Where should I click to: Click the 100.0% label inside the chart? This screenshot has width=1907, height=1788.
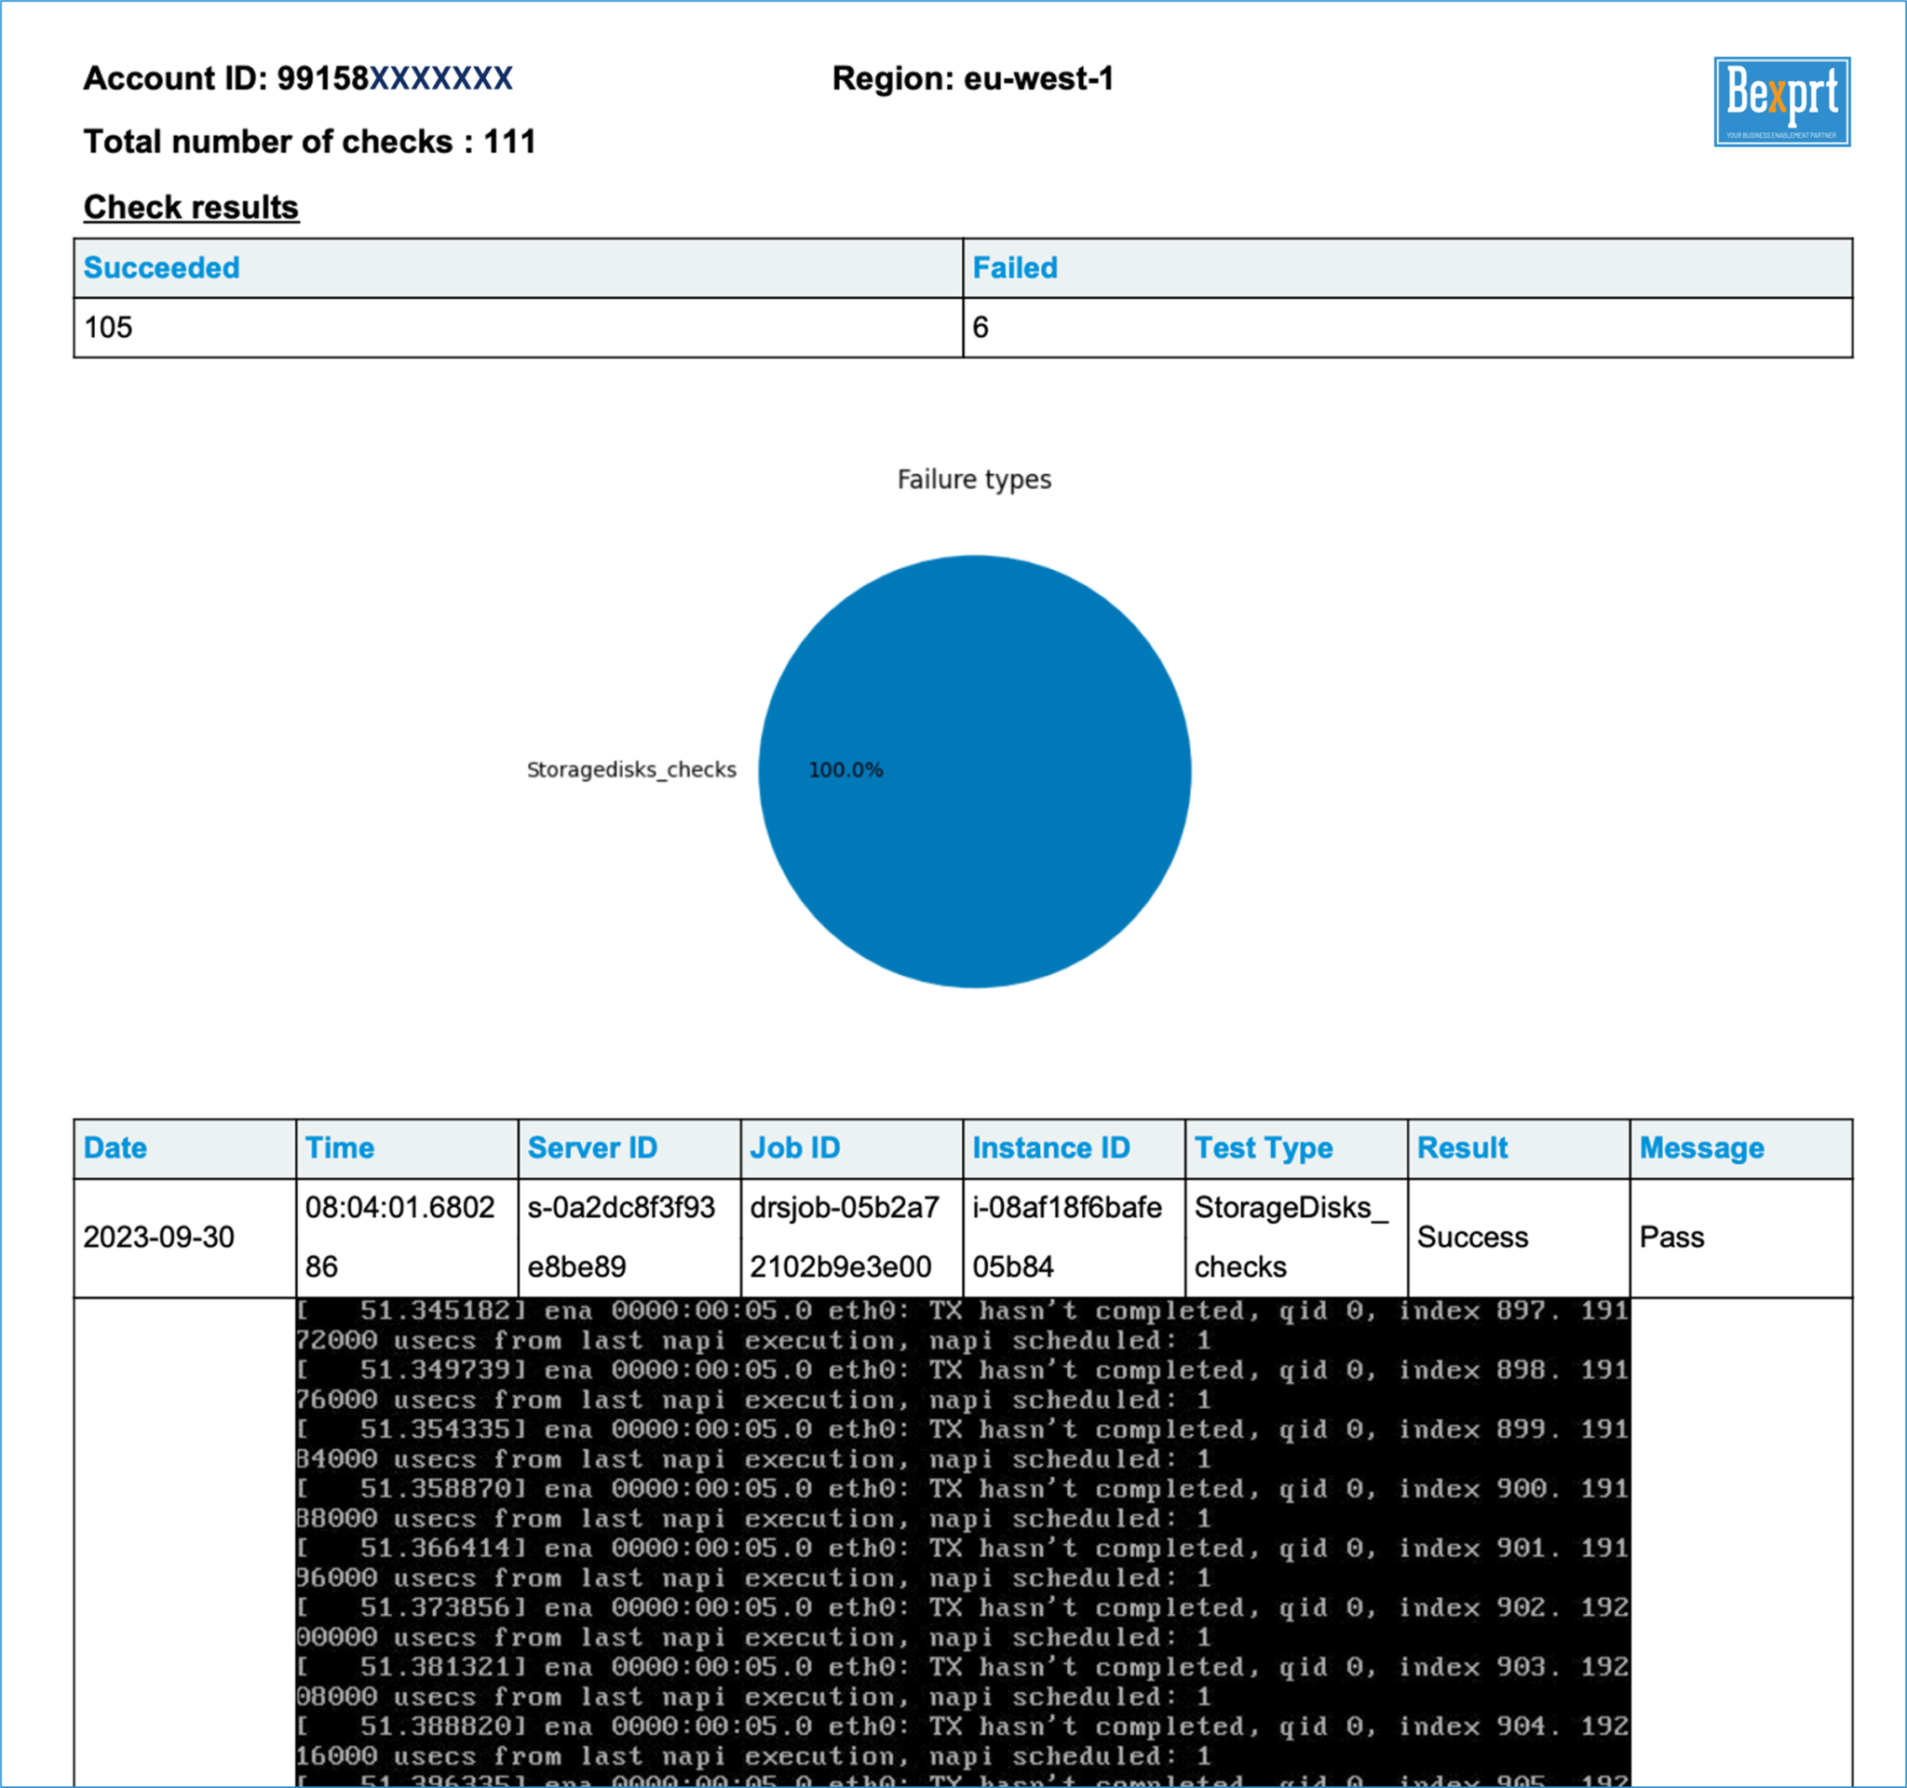pyautogui.click(x=845, y=767)
